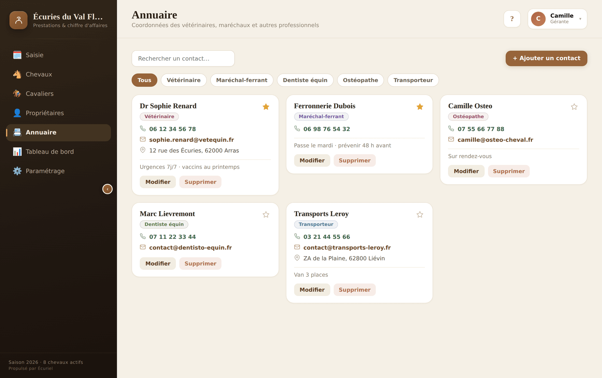602x378 pixels.
Task: Click the help question mark button
Action: (512, 19)
